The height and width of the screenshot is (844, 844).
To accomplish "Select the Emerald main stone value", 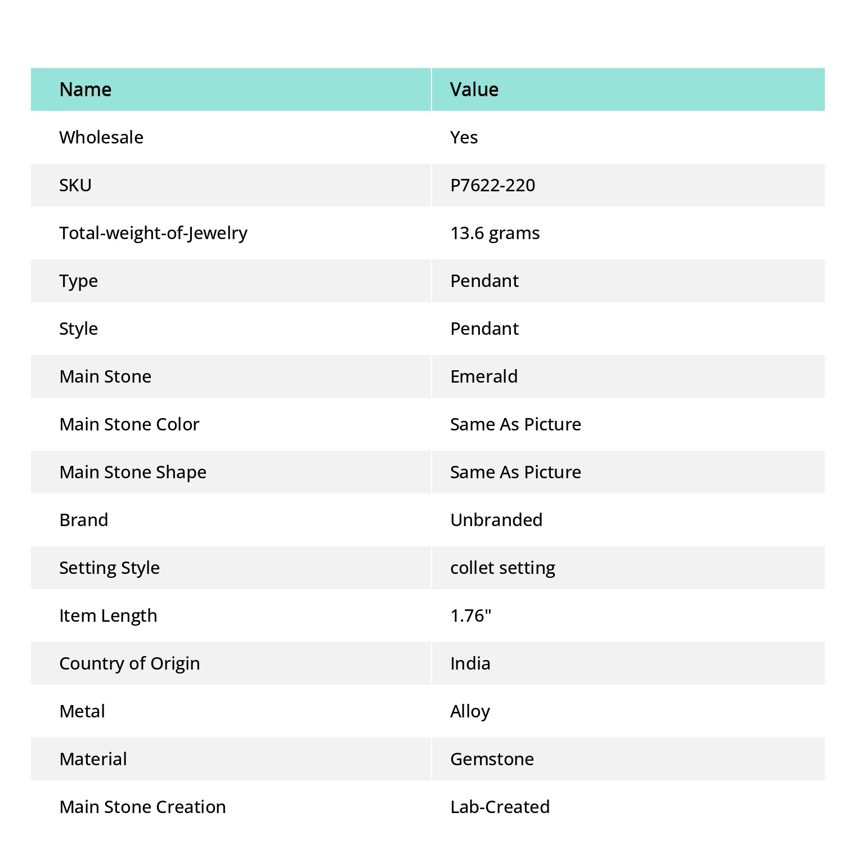I will [484, 376].
